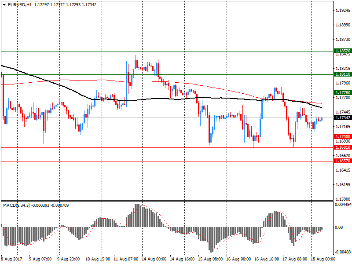Image resolution: width=352 pixels, height=264 pixels.
Task: Click the -0.00488 MACD scale value
Action: (x=343, y=252)
